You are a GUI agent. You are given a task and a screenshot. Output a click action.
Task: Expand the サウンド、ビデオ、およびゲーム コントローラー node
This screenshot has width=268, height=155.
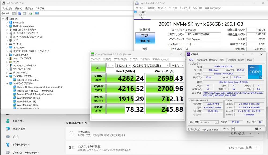pos(7,51)
